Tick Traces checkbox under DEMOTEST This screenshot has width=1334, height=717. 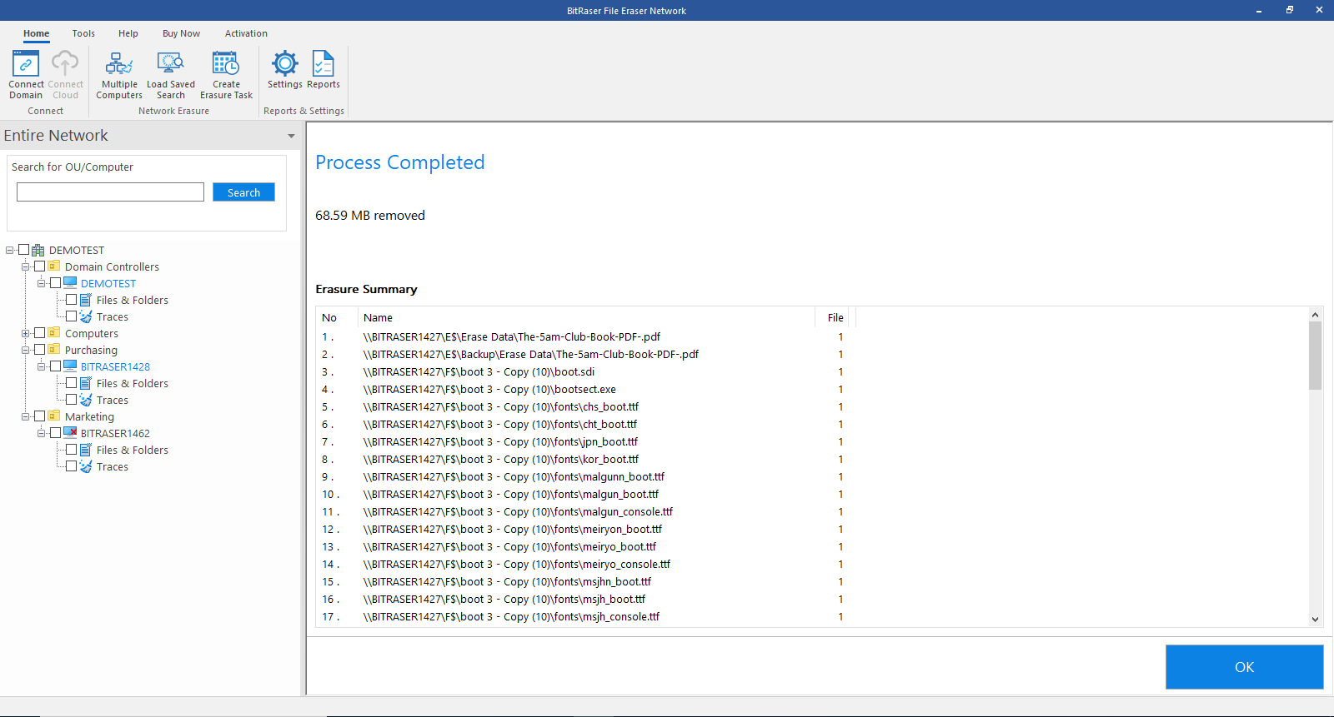[x=71, y=316]
